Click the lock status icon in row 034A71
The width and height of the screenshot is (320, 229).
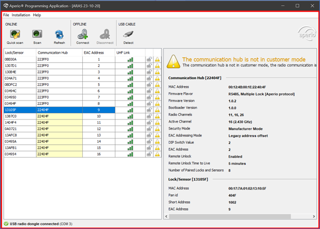point(149,78)
